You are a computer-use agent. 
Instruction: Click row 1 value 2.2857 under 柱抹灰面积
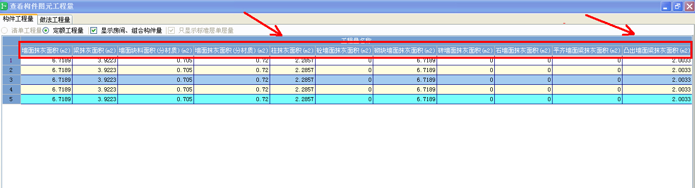293,61
